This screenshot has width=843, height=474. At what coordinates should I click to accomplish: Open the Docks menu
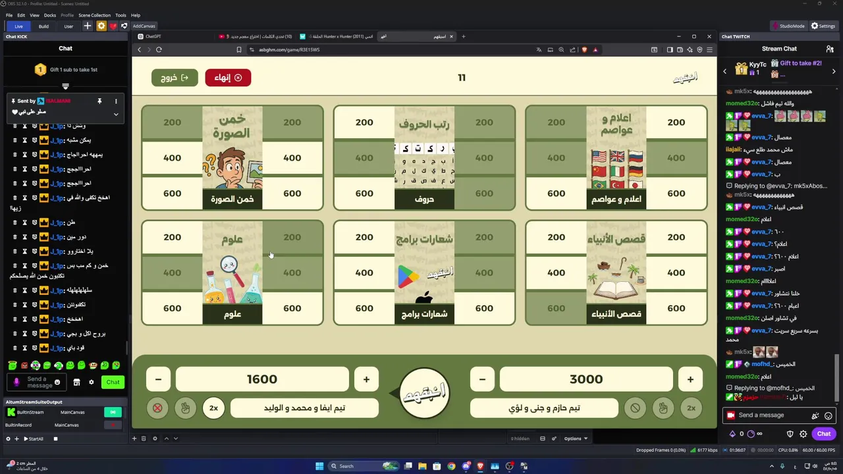[50, 15]
